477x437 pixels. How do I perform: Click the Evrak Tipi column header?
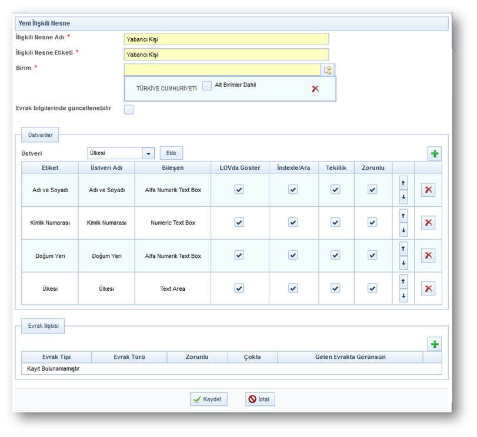point(56,357)
